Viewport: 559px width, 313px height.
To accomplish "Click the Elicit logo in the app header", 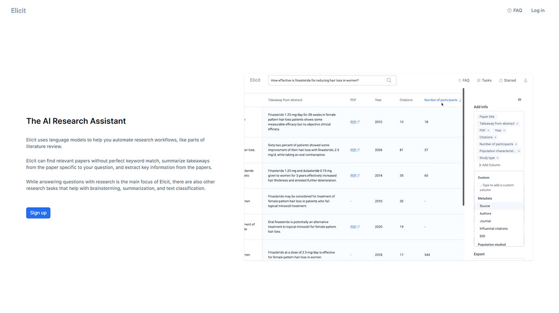I will [255, 80].
